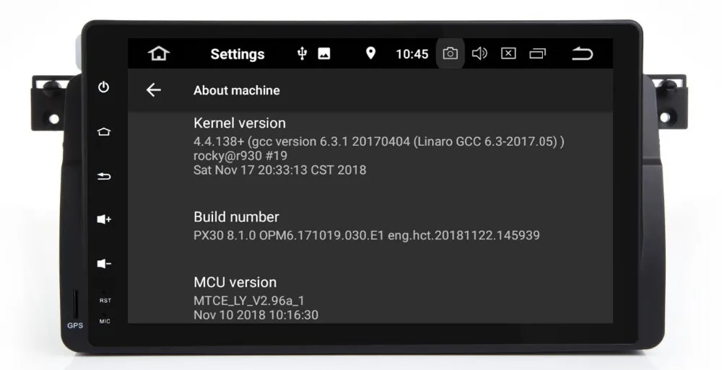Select the MCU version entry
This screenshot has width=722, height=370.
(x=370, y=298)
